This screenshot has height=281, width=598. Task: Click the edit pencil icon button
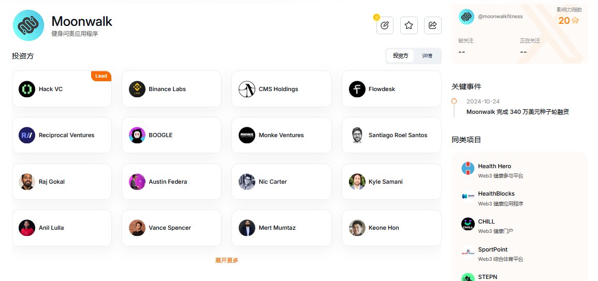(x=385, y=25)
